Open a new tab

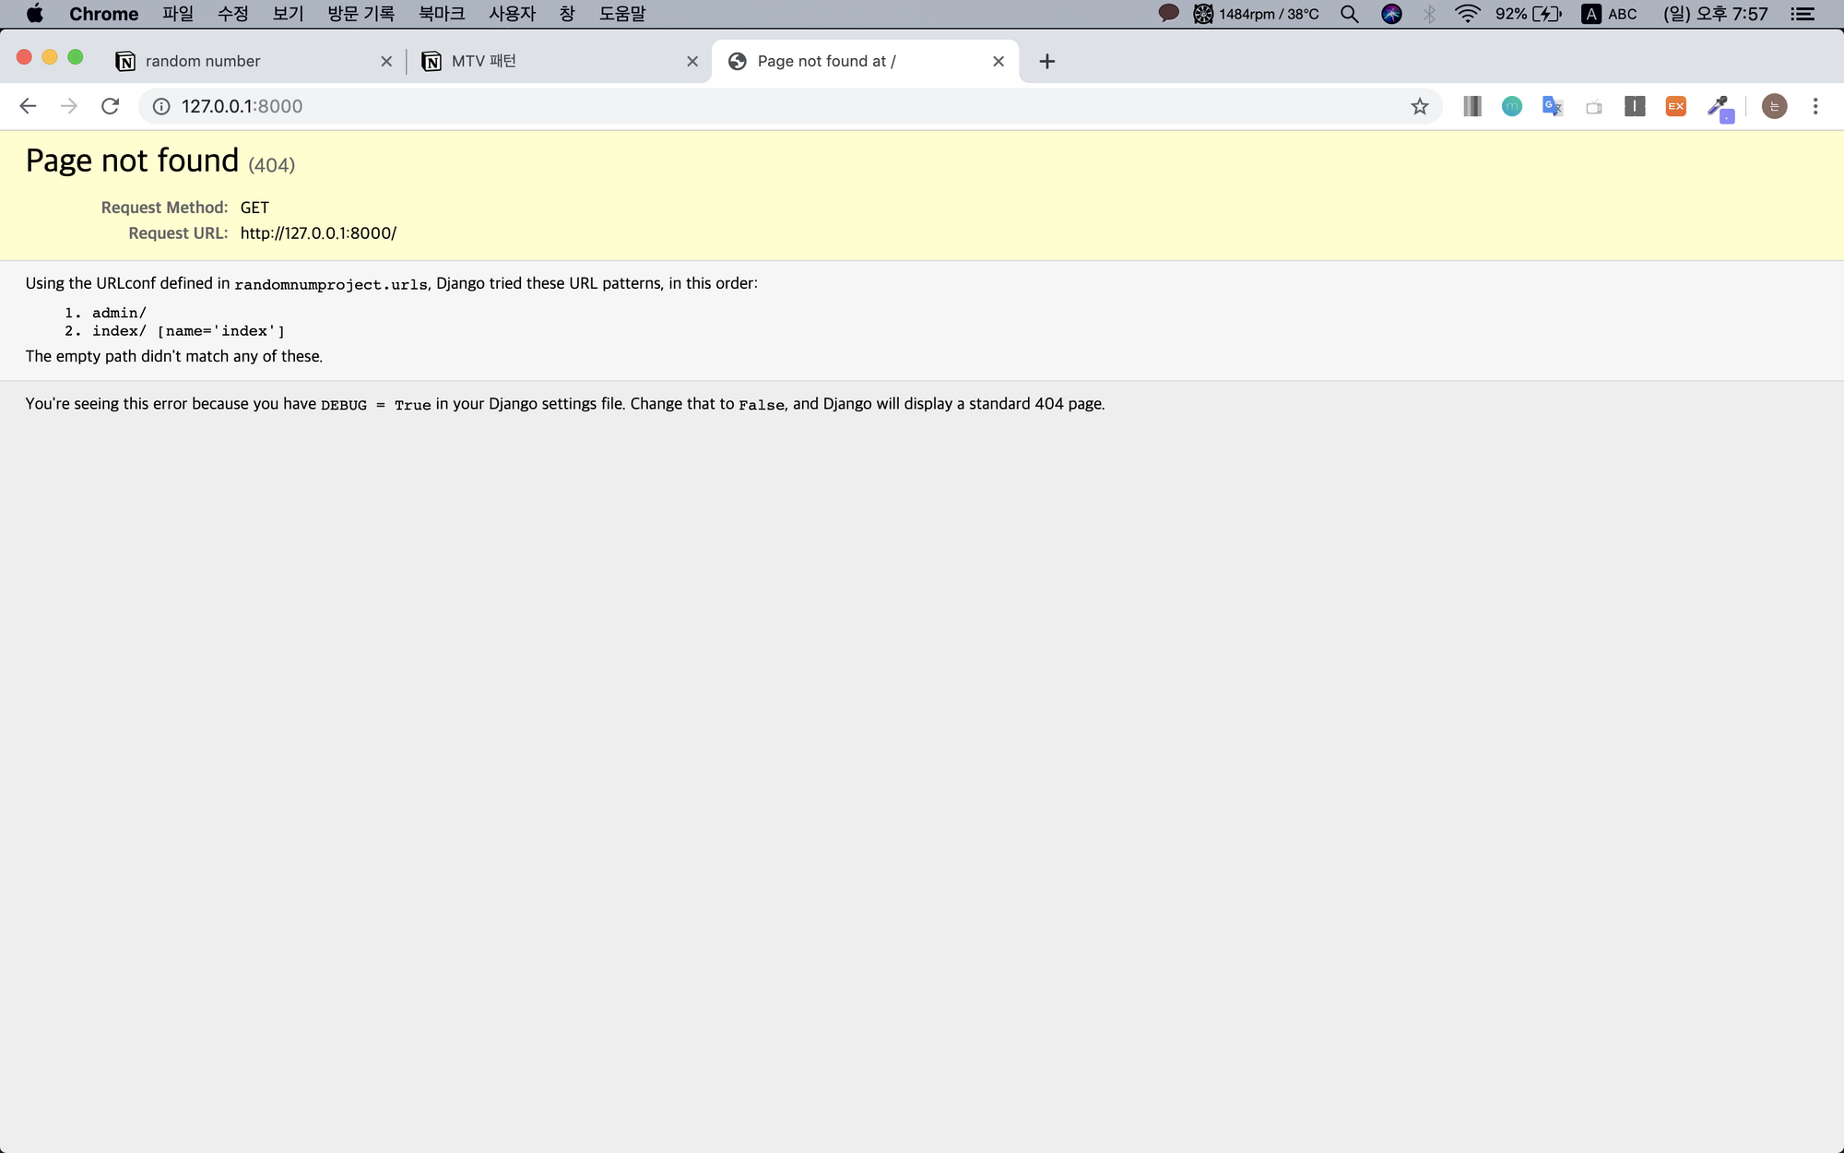(1046, 61)
